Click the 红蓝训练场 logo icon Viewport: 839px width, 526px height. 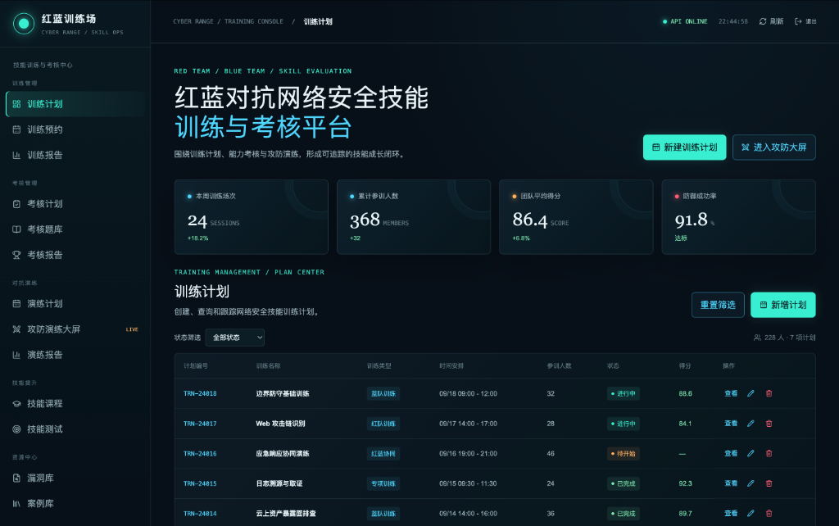point(24,24)
